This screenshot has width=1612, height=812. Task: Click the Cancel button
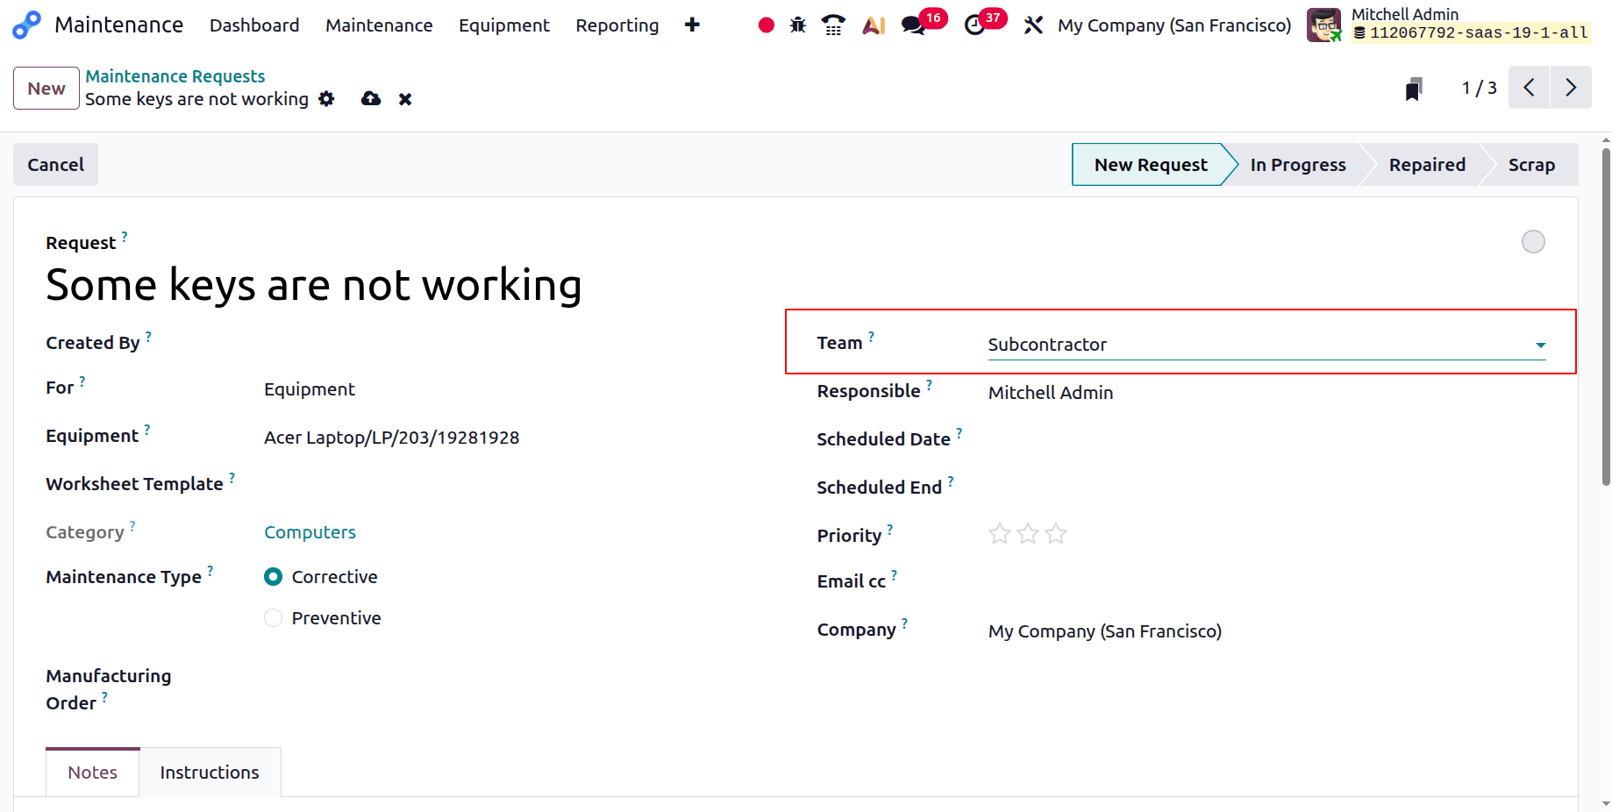55,165
